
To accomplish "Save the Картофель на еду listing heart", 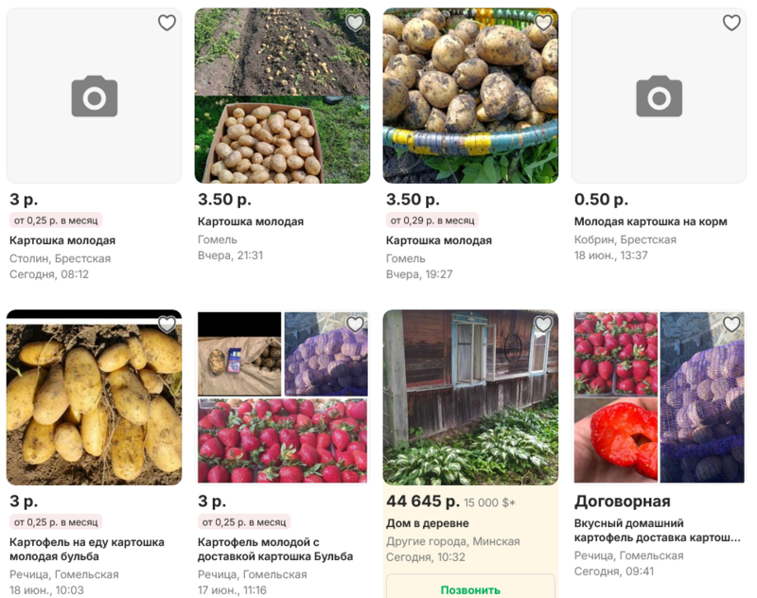I will click(x=167, y=325).
